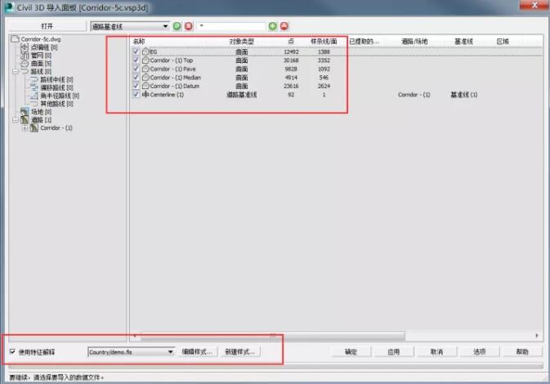Screen dimensions: 550x384
Task: Sort by the 点 column header
Action: [291, 42]
